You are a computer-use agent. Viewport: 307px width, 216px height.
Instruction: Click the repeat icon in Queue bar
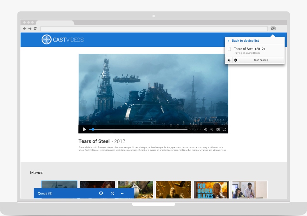coord(101,193)
